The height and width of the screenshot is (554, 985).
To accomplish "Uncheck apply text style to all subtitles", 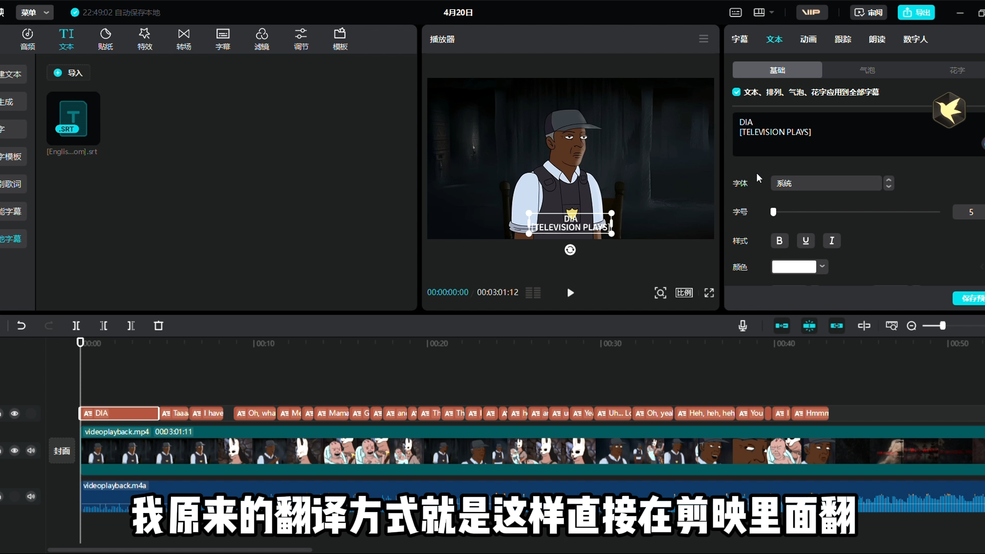I will (x=737, y=92).
